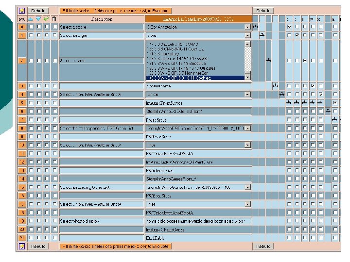Click the Description column header
Screen dimensions: 350x262
[x=102, y=19]
